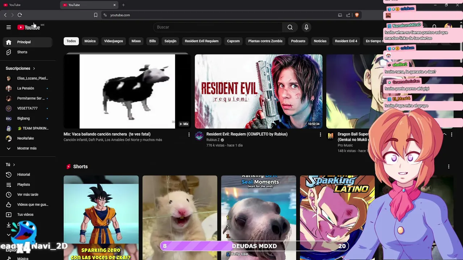Click Pro Music channel avatar
463x260 pixels.
(331, 136)
